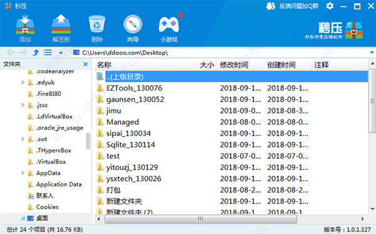Go up one directory level arrow
This screenshot has width=376, height=234.
(36, 53)
